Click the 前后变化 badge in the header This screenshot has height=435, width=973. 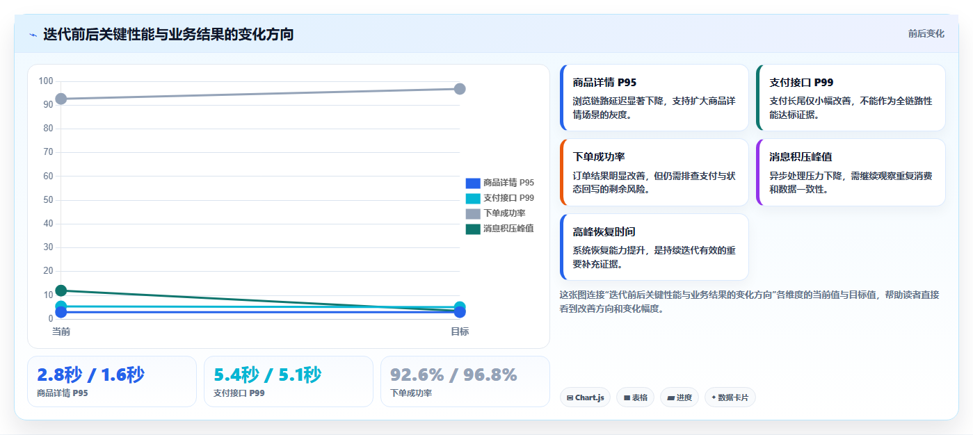[926, 33]
